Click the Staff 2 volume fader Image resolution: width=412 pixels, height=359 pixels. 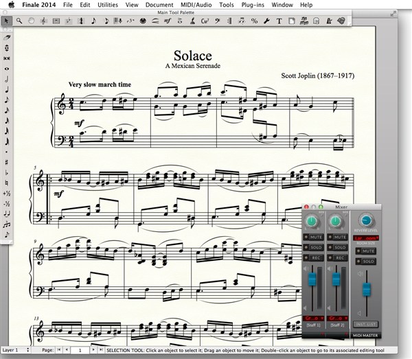(336, 279)
